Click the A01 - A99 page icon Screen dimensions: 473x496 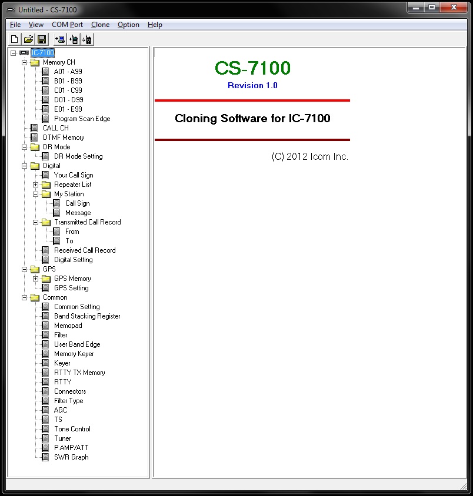(x=45, y=72)
